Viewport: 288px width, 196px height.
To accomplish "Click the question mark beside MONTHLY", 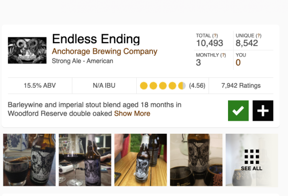I will (223, 55).
